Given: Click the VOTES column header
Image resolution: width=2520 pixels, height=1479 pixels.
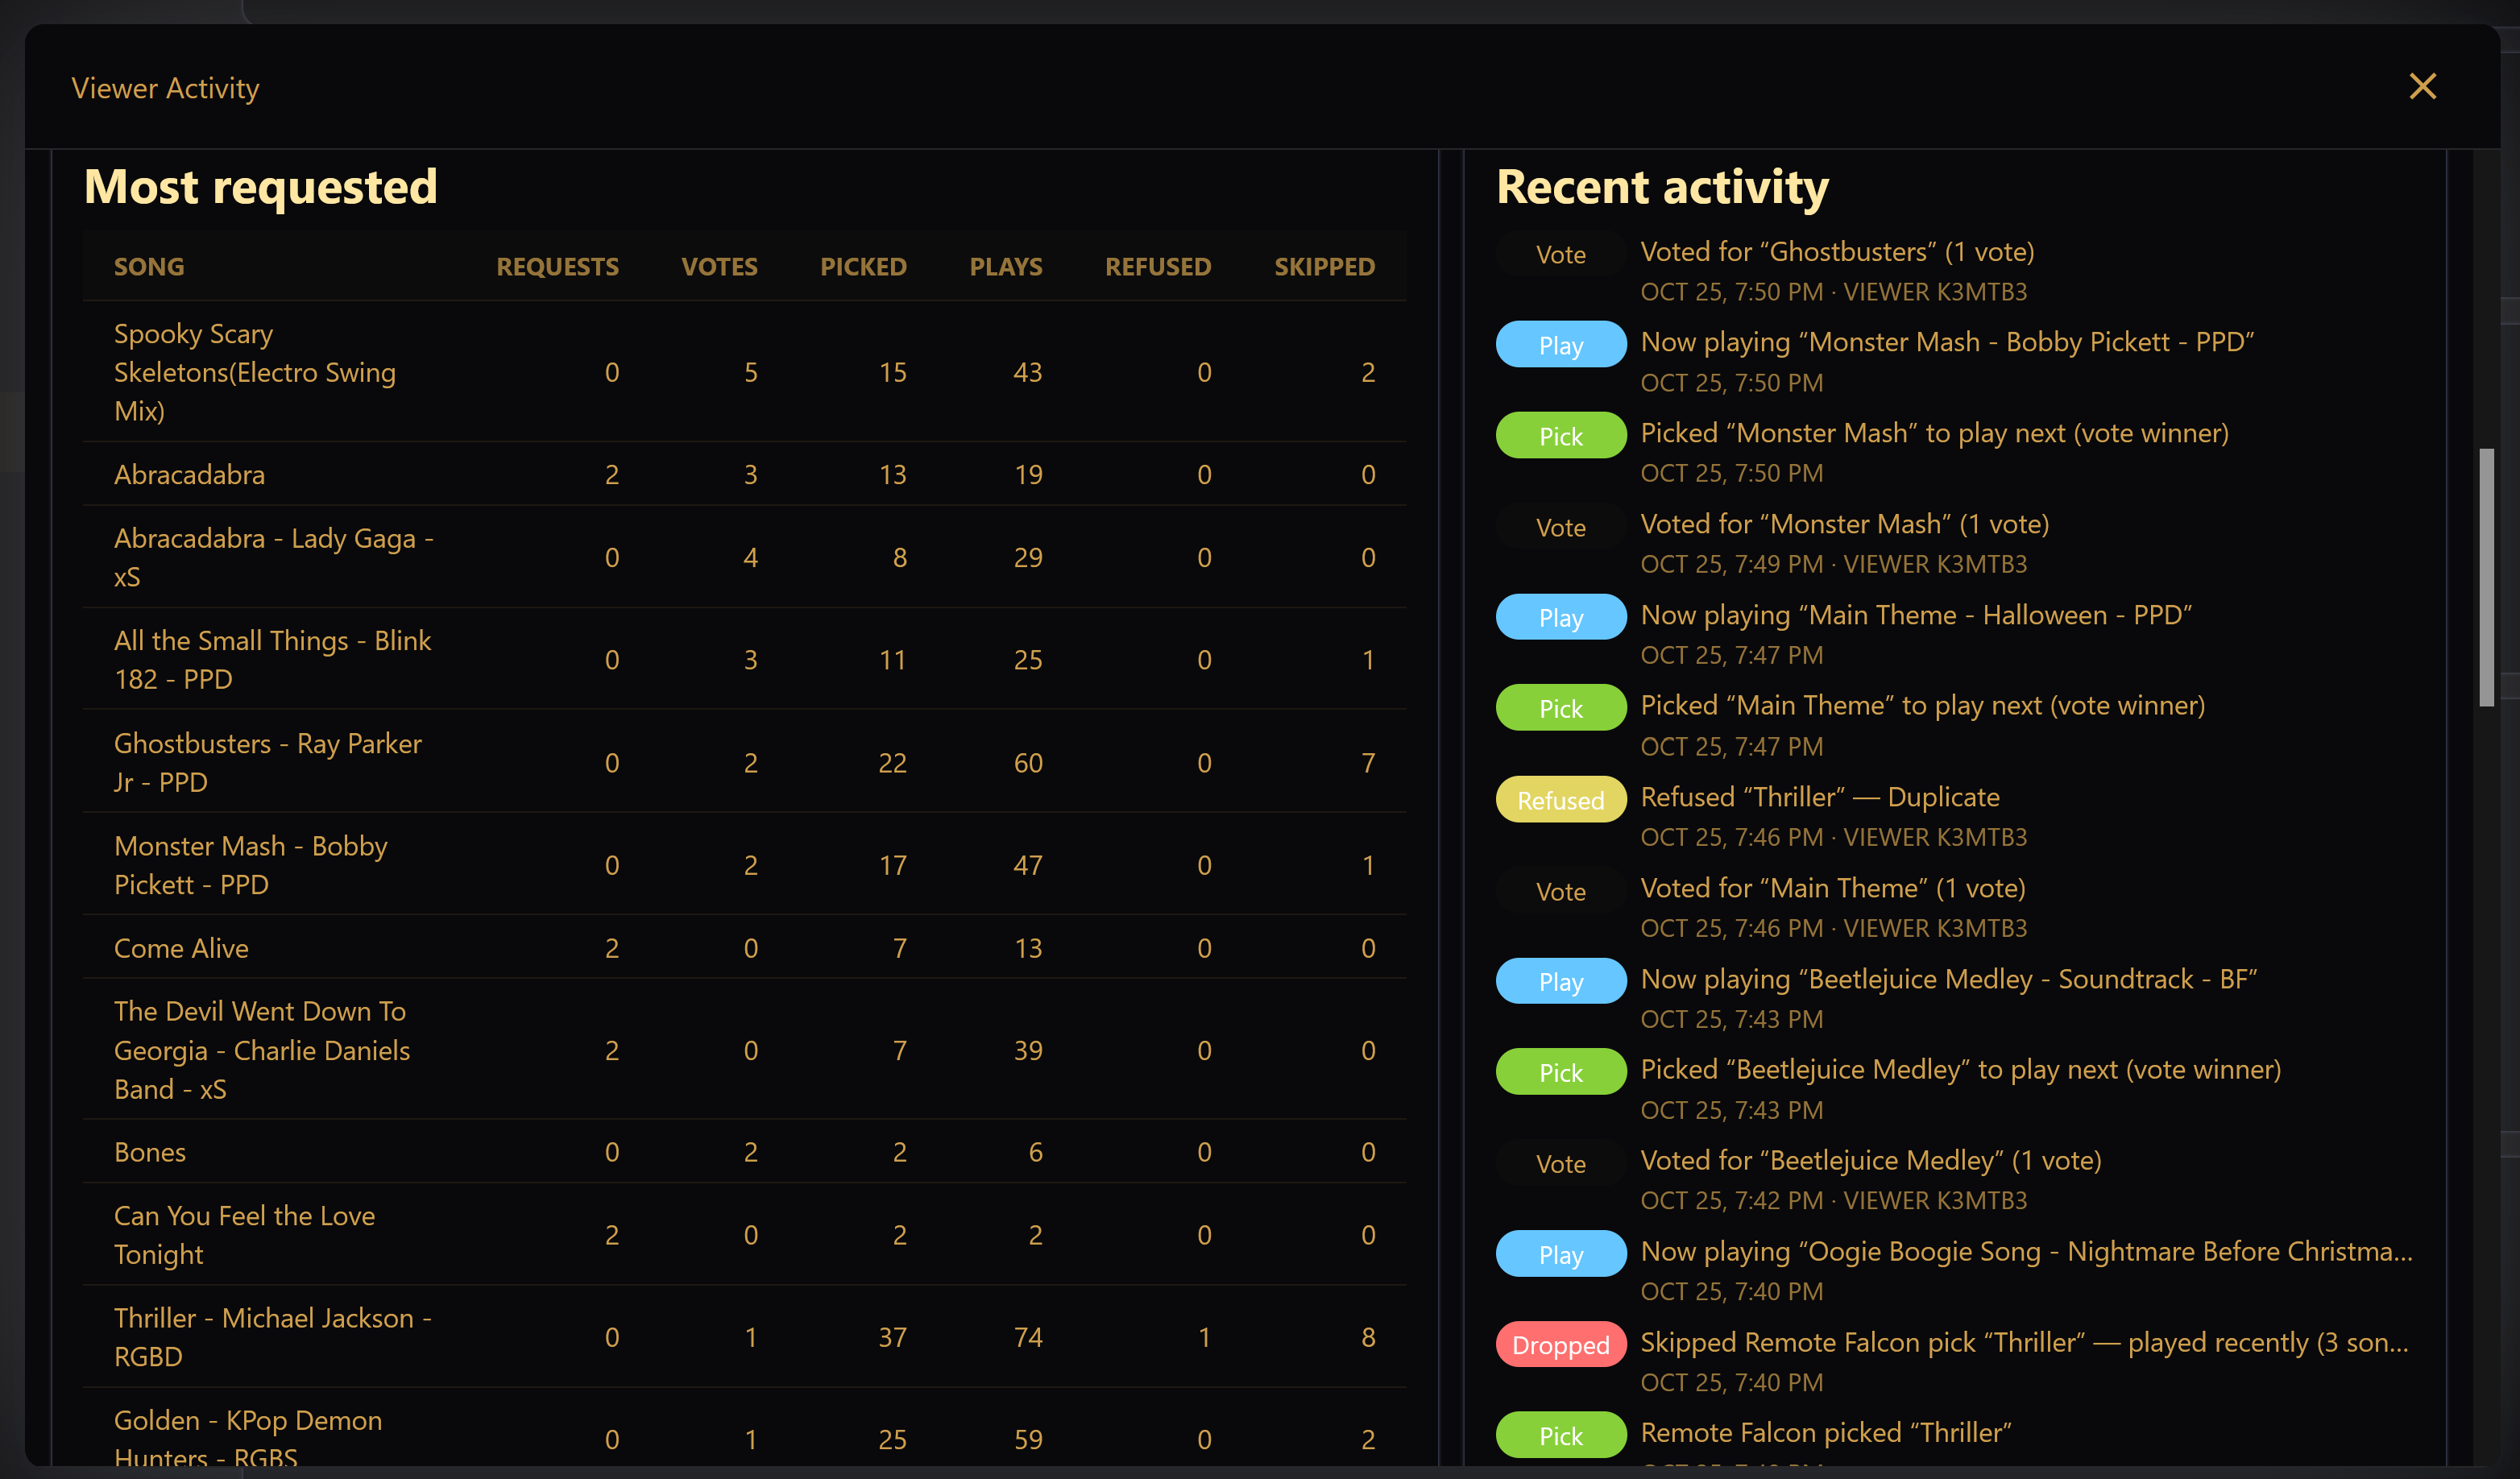Looking at the screenshot, I should click(x=719, y=267).
